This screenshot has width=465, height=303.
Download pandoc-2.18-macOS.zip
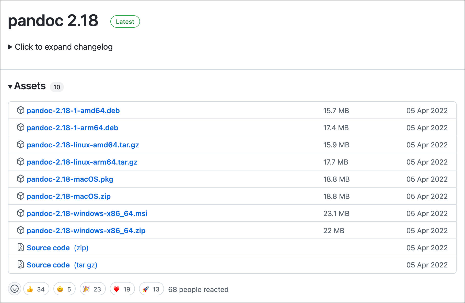click(69, 196)
